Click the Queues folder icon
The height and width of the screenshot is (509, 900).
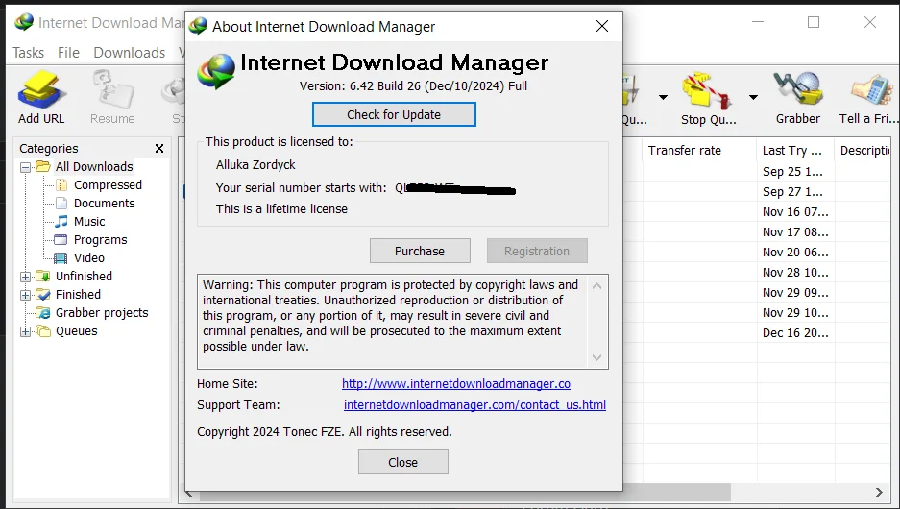pyautogui.click(x=43, y=331)
